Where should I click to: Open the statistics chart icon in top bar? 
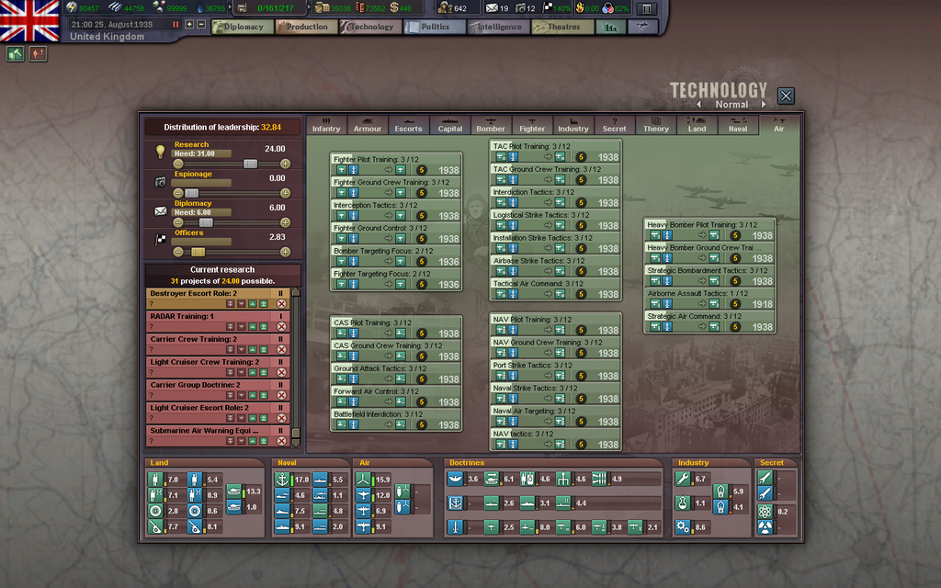610,27
